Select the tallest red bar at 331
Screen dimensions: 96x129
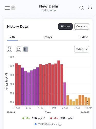(59, 83)
